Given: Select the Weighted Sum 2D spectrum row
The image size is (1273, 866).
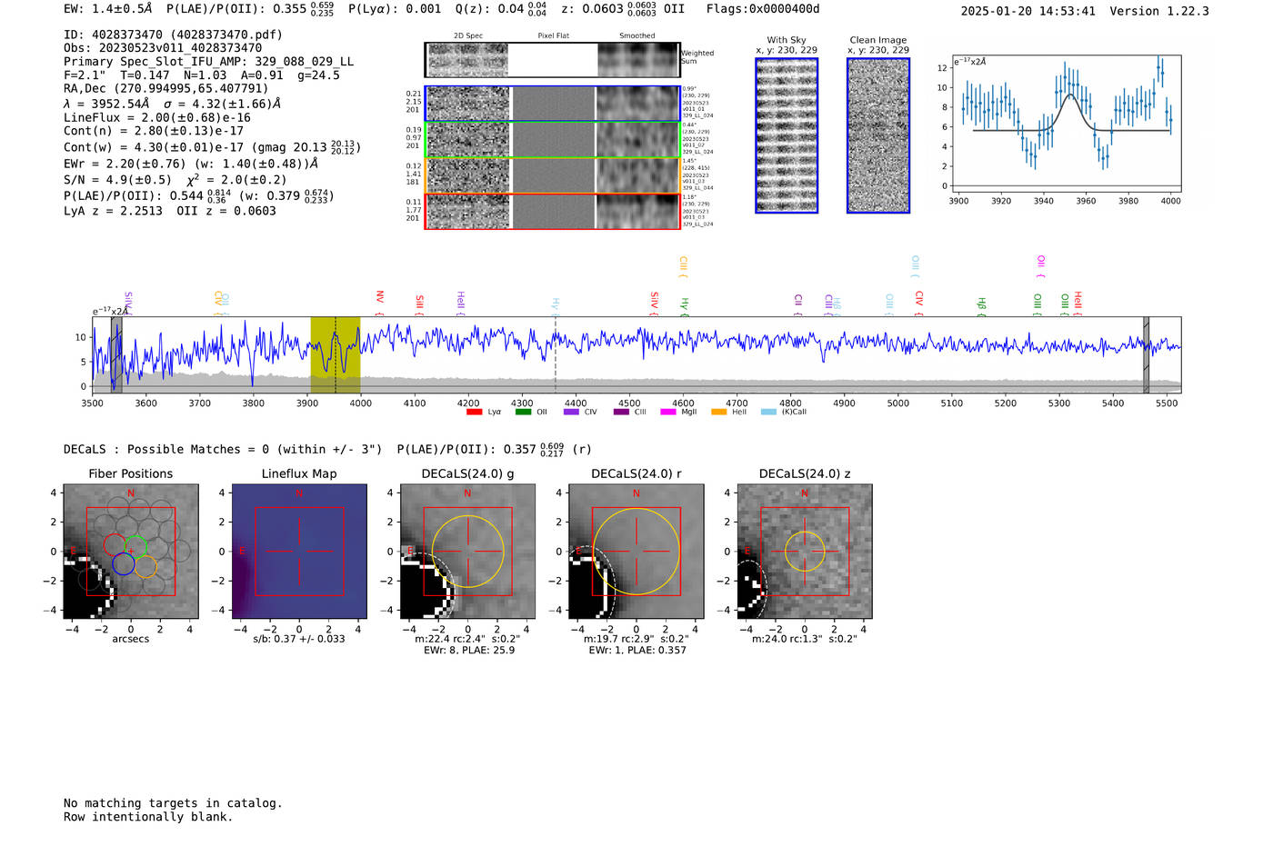Looking at the screenshot, I should point(552,60).
